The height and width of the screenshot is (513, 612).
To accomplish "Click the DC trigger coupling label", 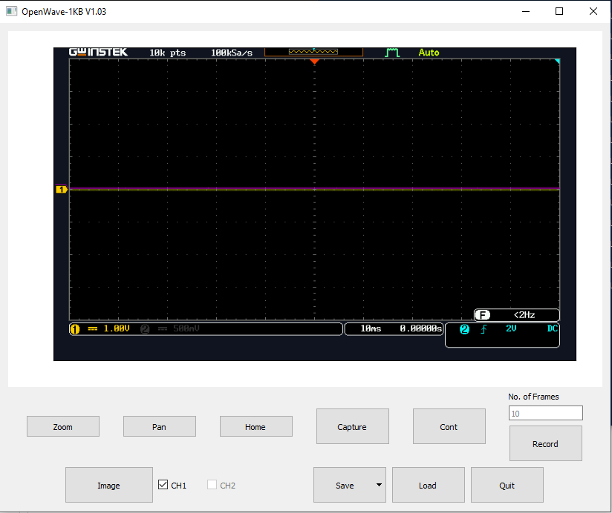I will pos(553,328).
